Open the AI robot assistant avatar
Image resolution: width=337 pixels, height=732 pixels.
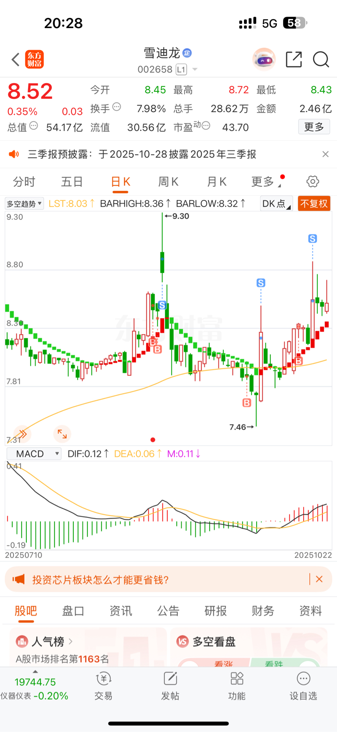264,59
